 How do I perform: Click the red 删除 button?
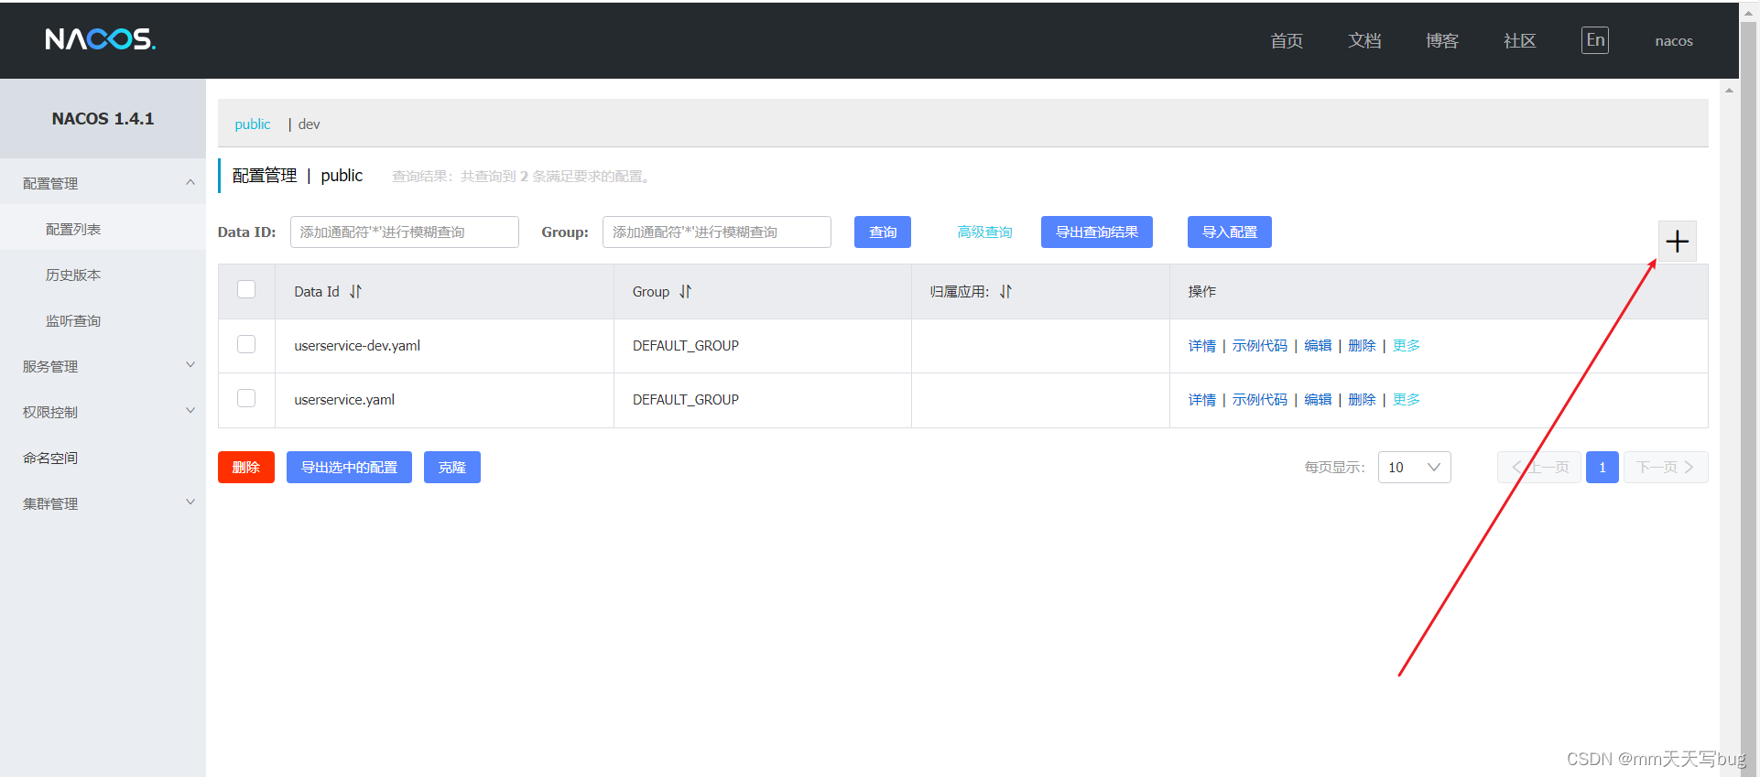click(246, 467)
